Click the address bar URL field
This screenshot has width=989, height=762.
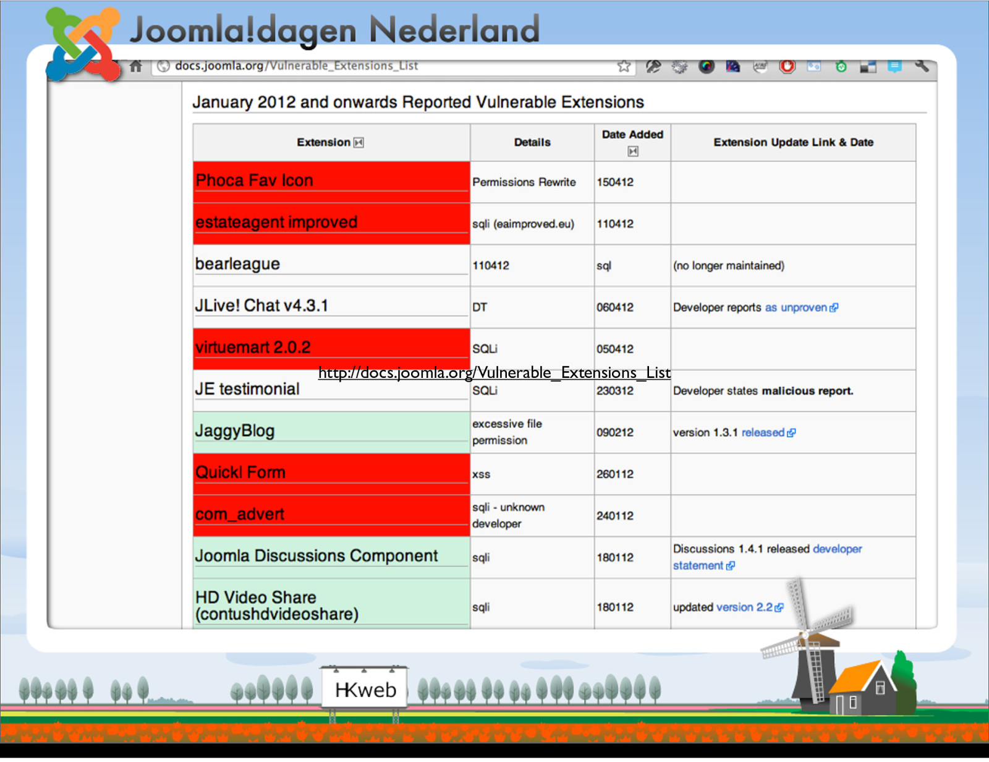(393, 66)
